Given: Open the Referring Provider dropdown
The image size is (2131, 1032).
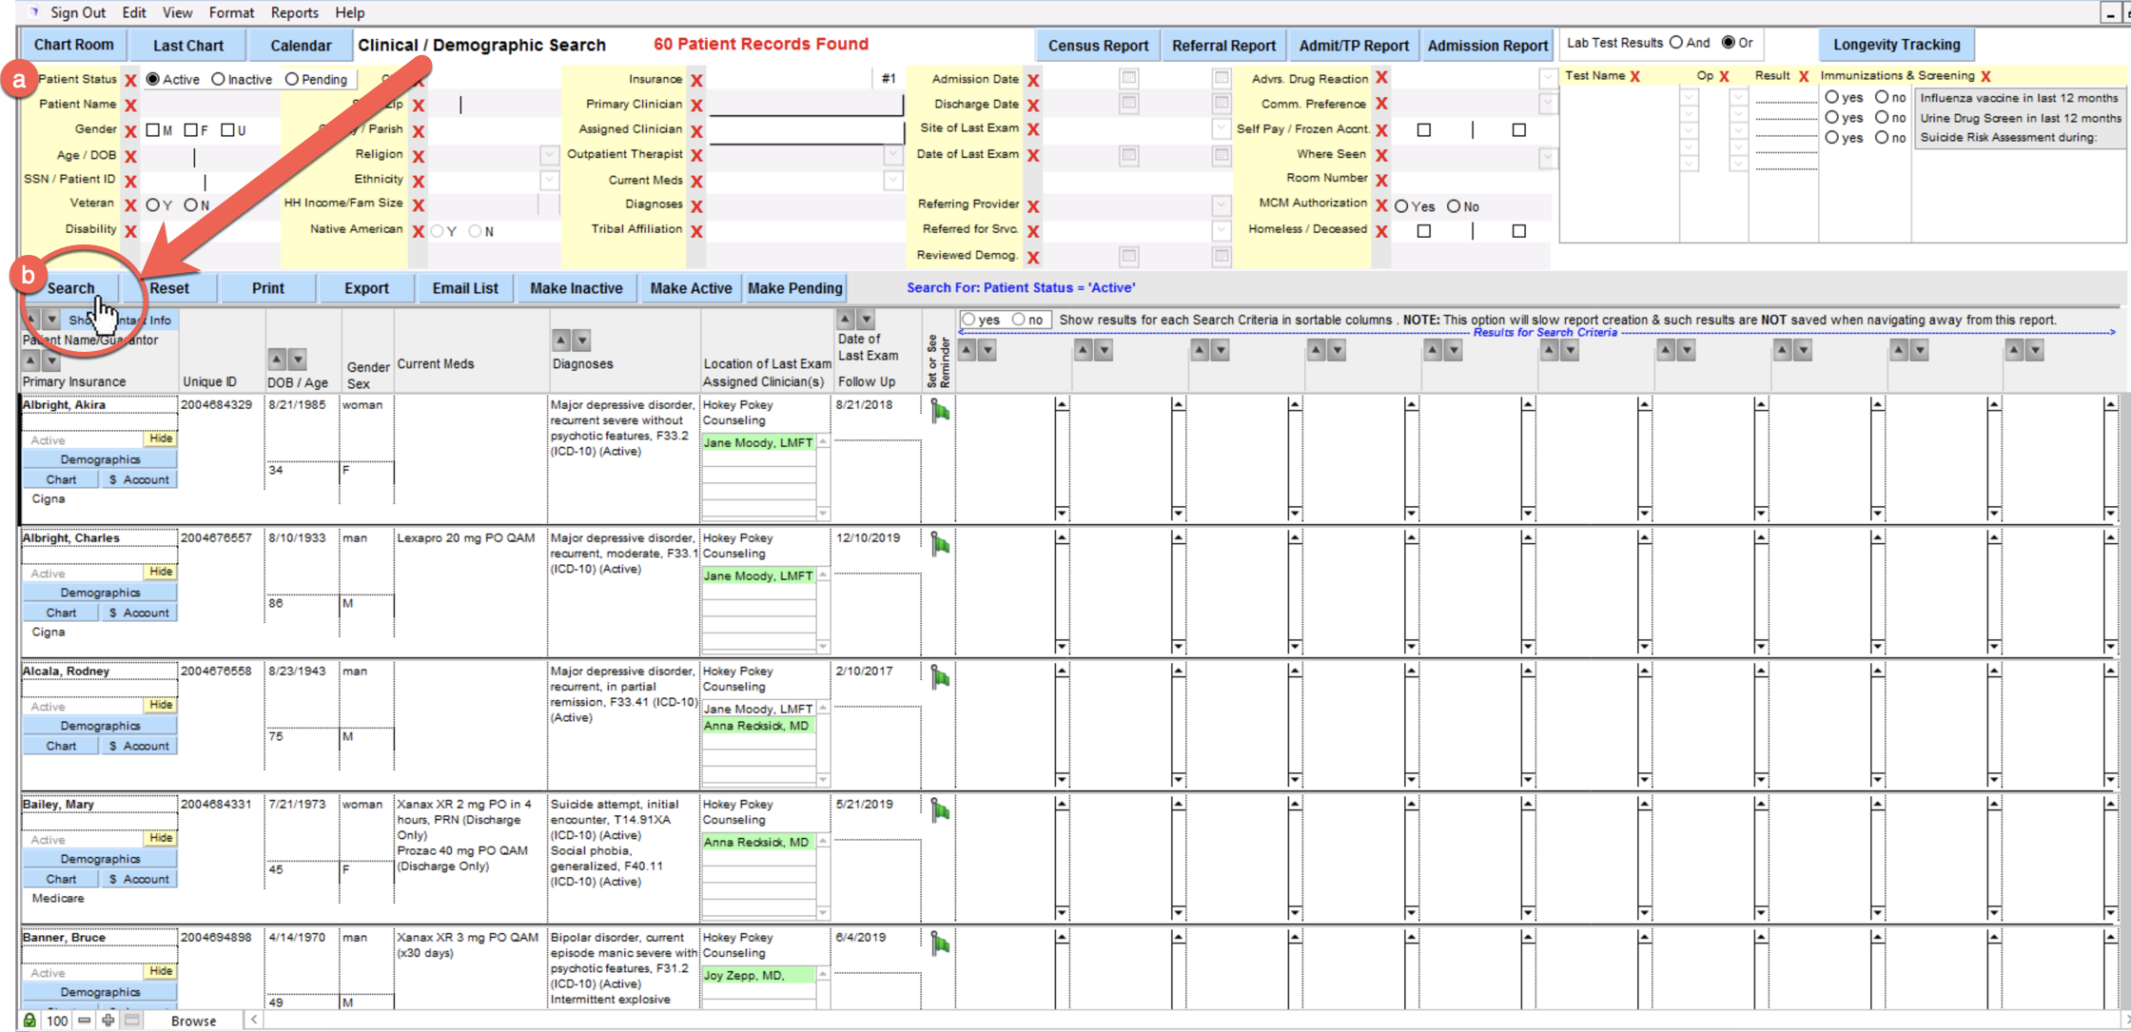Looking at the screenshot, I should point(1221,203).
